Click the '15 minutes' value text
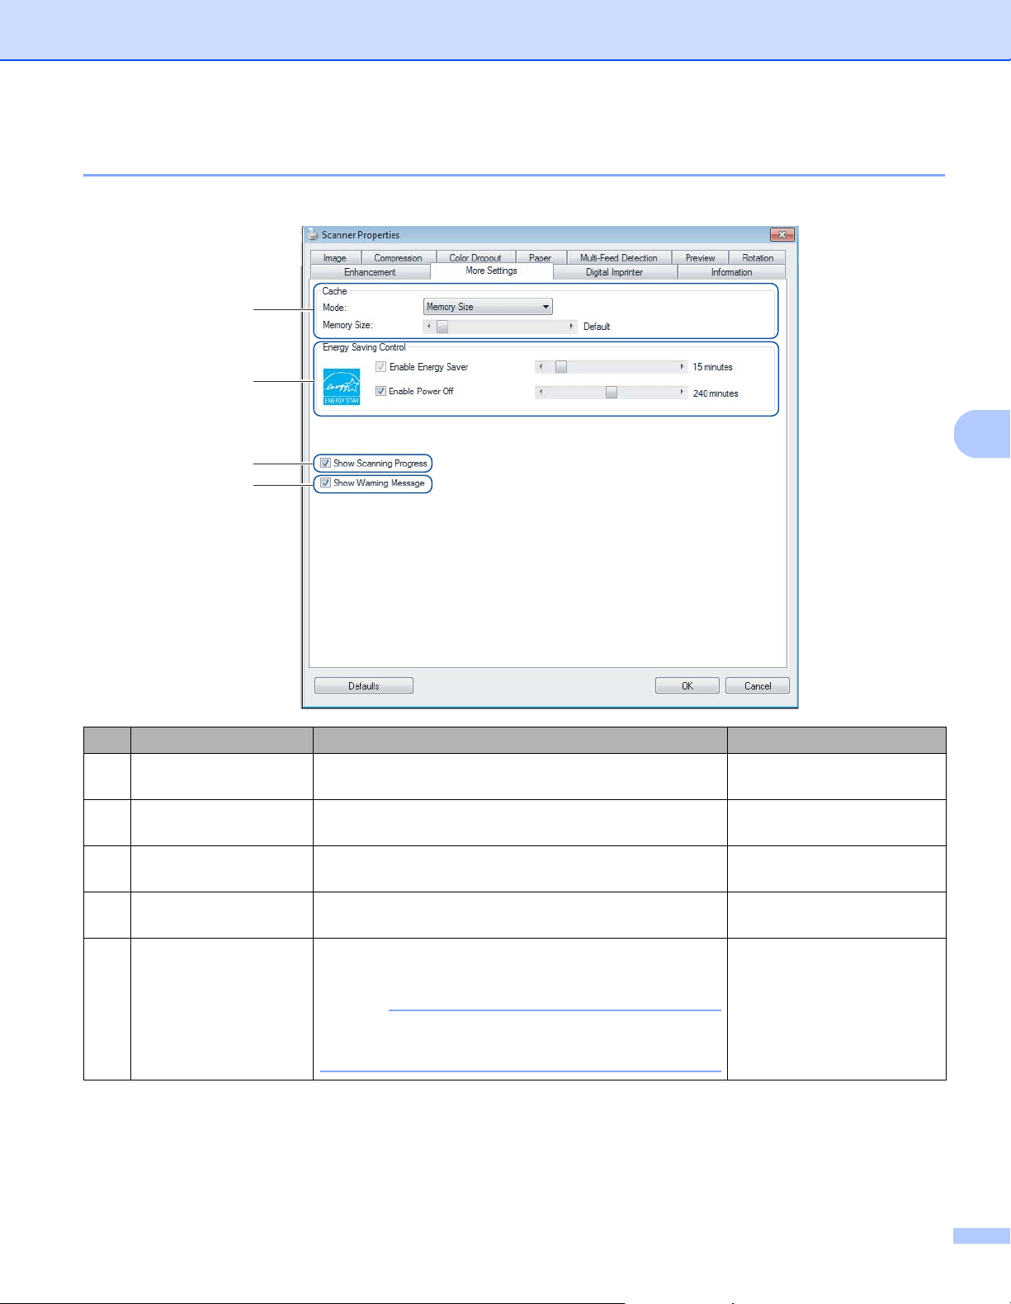Image resolution: width=1011 pixels, height=1304 pixels. click(x=713, y=367)
